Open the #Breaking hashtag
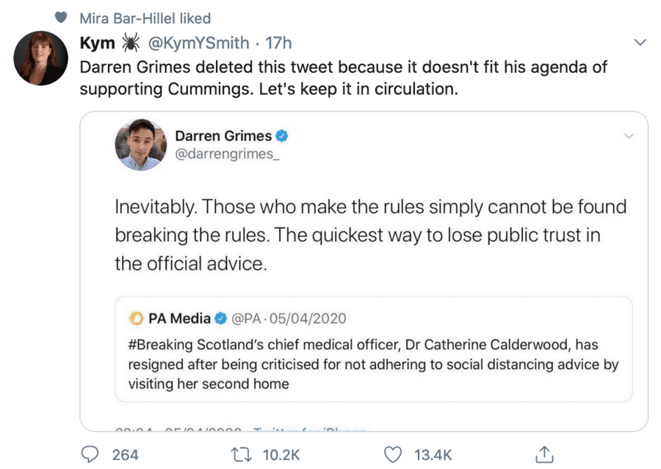661x469 pixels. point(162,346)
